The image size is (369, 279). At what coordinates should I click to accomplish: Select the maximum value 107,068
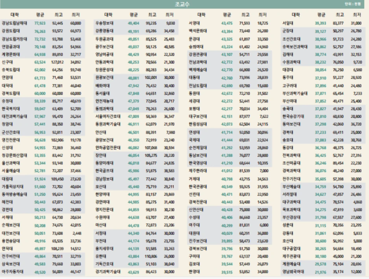coord(151,148)
